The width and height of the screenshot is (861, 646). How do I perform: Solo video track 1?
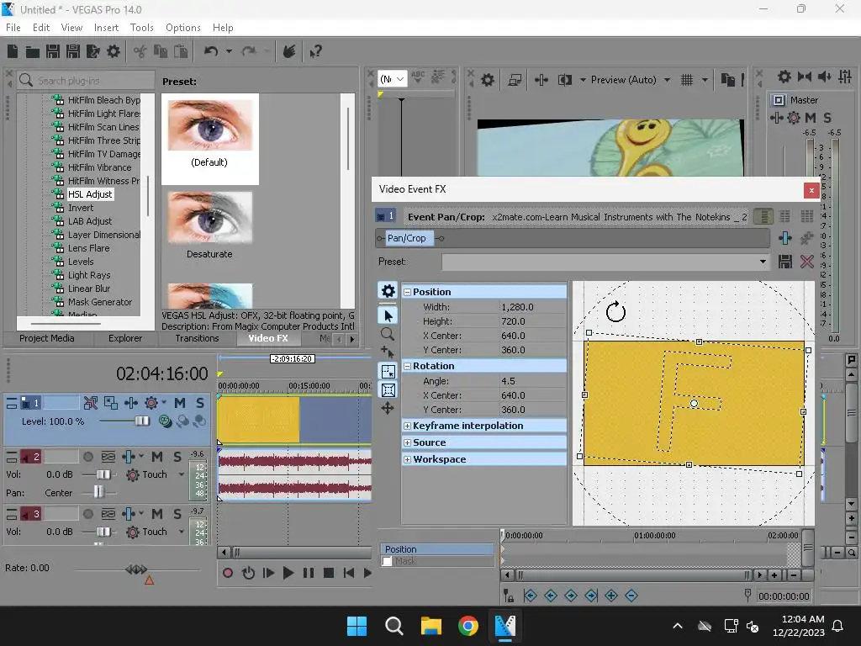(x=200, y=403)
